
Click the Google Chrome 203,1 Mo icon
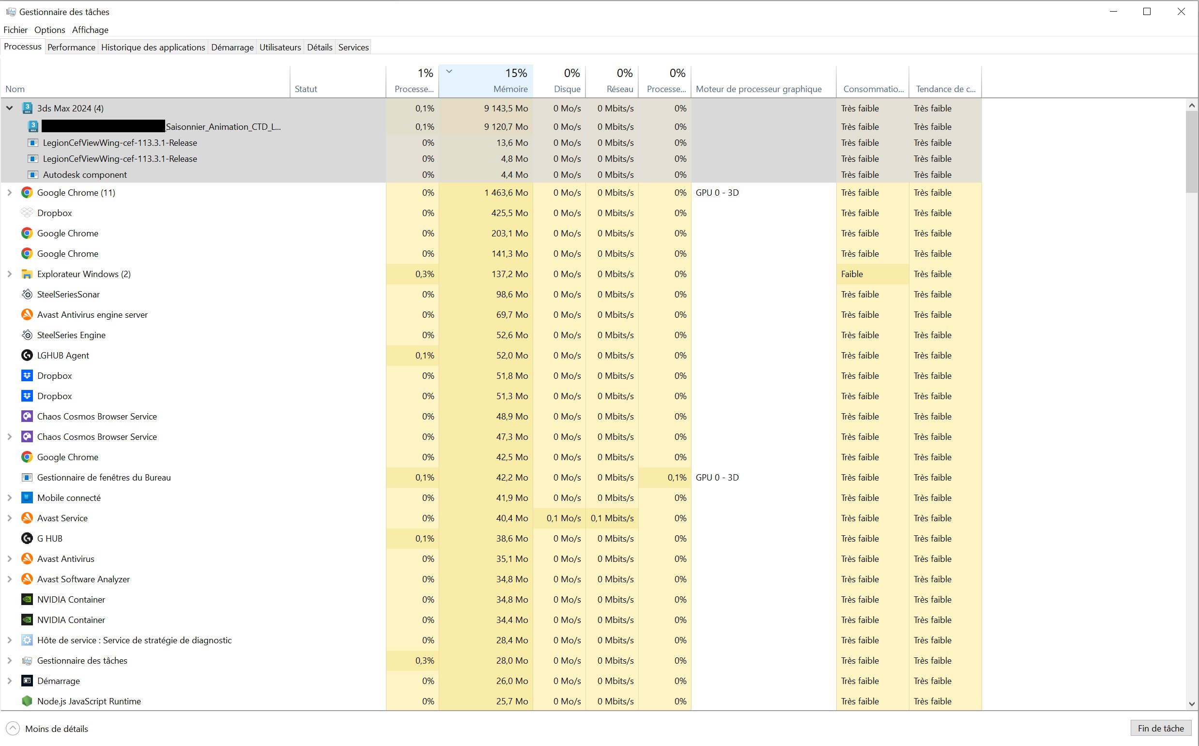coord(27,233)
